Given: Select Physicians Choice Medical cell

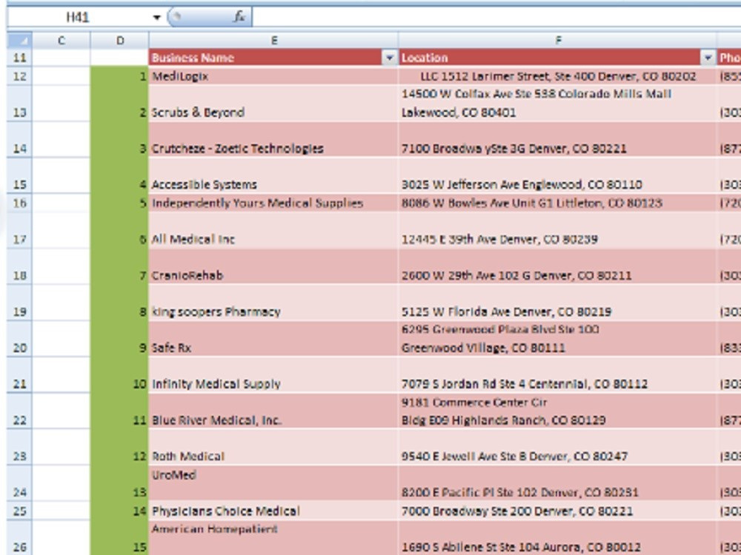Looking at the screenshot, I should (273, 511).
